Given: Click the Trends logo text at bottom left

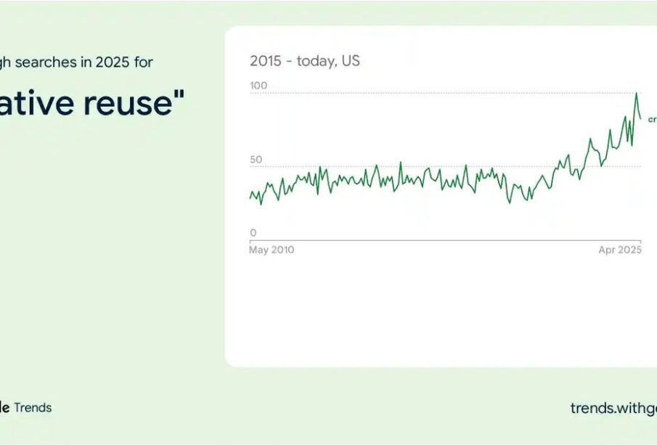Looking at the screenshot, I should coord(33,407).
